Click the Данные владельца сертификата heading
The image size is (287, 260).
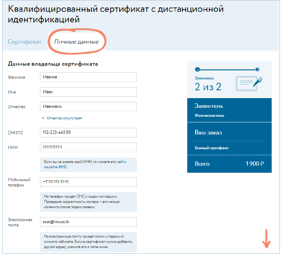(x=53, y=64)
